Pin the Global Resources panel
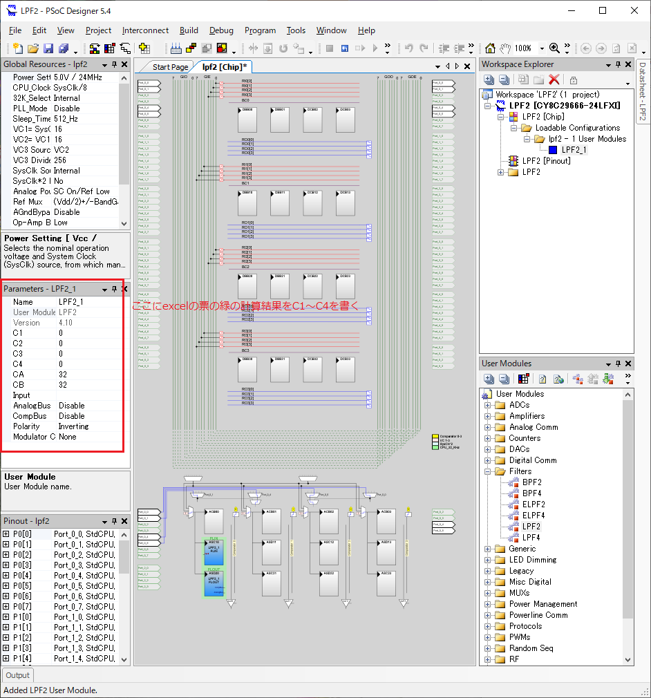 click(x=115, y=64)
